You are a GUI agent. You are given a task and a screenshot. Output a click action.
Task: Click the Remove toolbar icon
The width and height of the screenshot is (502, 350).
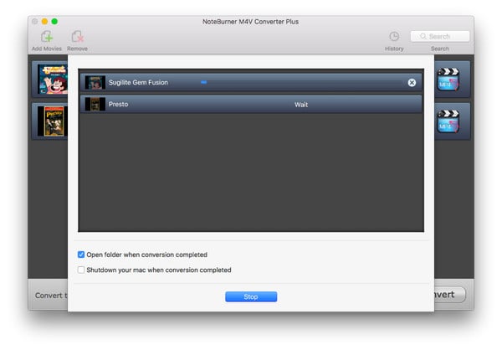[77, 37]
